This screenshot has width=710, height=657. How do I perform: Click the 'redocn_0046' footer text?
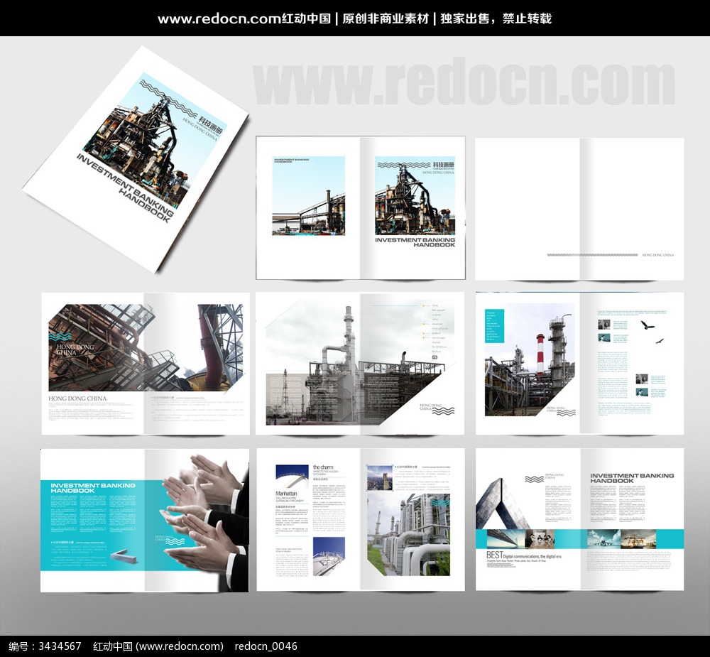click(266, 646)
